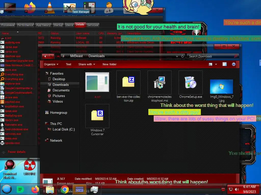This screenshot has width=261, height=195.
Task: Select Network in the navigation pane
Action: coord(56,140)
